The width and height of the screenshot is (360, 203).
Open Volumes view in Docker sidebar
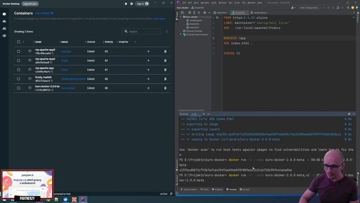(4, 28)
